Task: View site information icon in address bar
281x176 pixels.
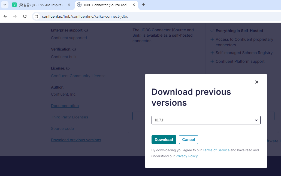Action: 36,16
